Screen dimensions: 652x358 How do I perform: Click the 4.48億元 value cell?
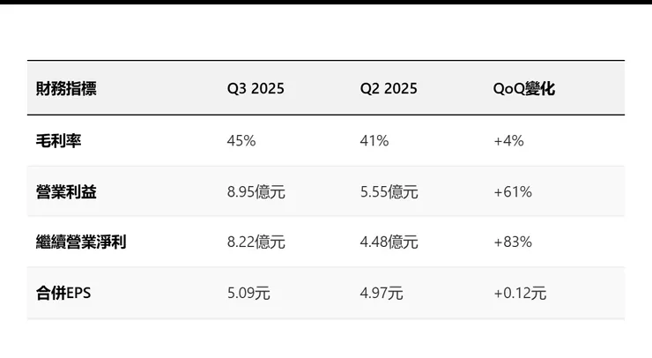tap(389, 242)
